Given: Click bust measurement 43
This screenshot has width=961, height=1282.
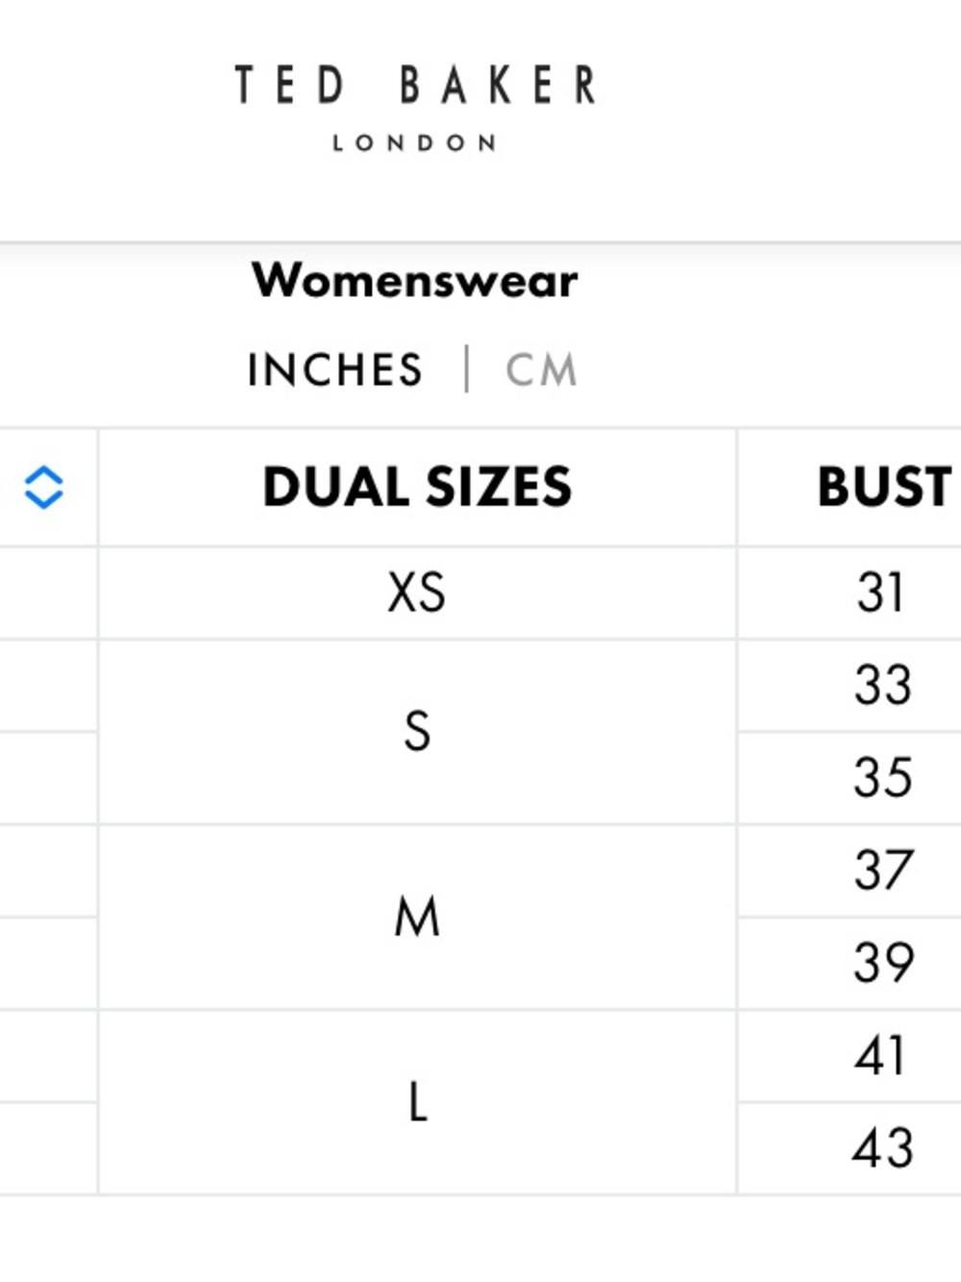Looking at the screenshot, I should (883, 1147).
